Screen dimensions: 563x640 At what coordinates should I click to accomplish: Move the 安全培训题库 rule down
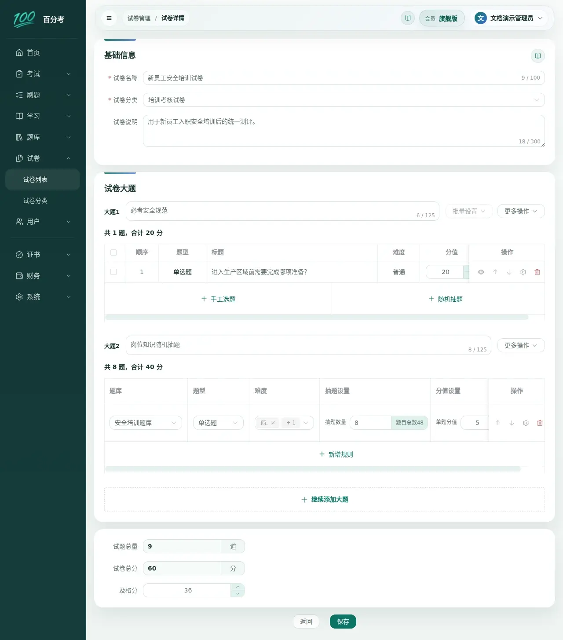click(x=512, y=423)
